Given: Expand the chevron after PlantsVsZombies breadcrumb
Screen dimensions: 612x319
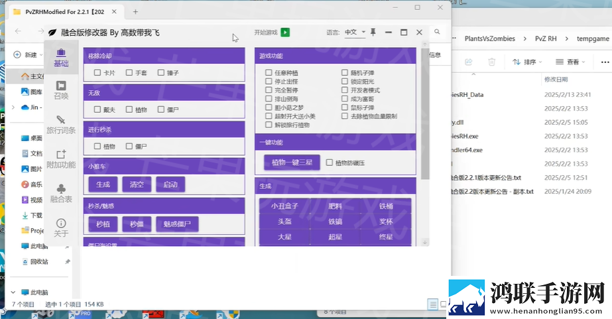Looking at the screenshot, I should coord(524,38).
